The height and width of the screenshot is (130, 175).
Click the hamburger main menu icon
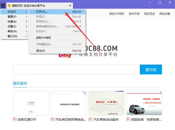click(x=3, y=6)
